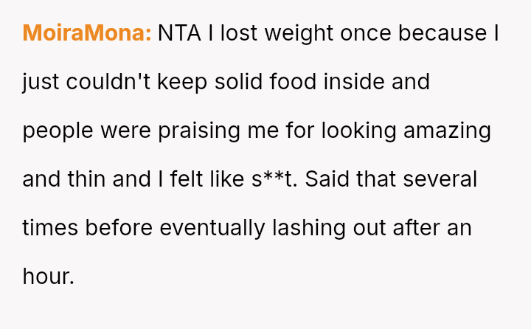Screen dimensions: 531x329
Task: Click the final word "hour."
Action: 49,277
